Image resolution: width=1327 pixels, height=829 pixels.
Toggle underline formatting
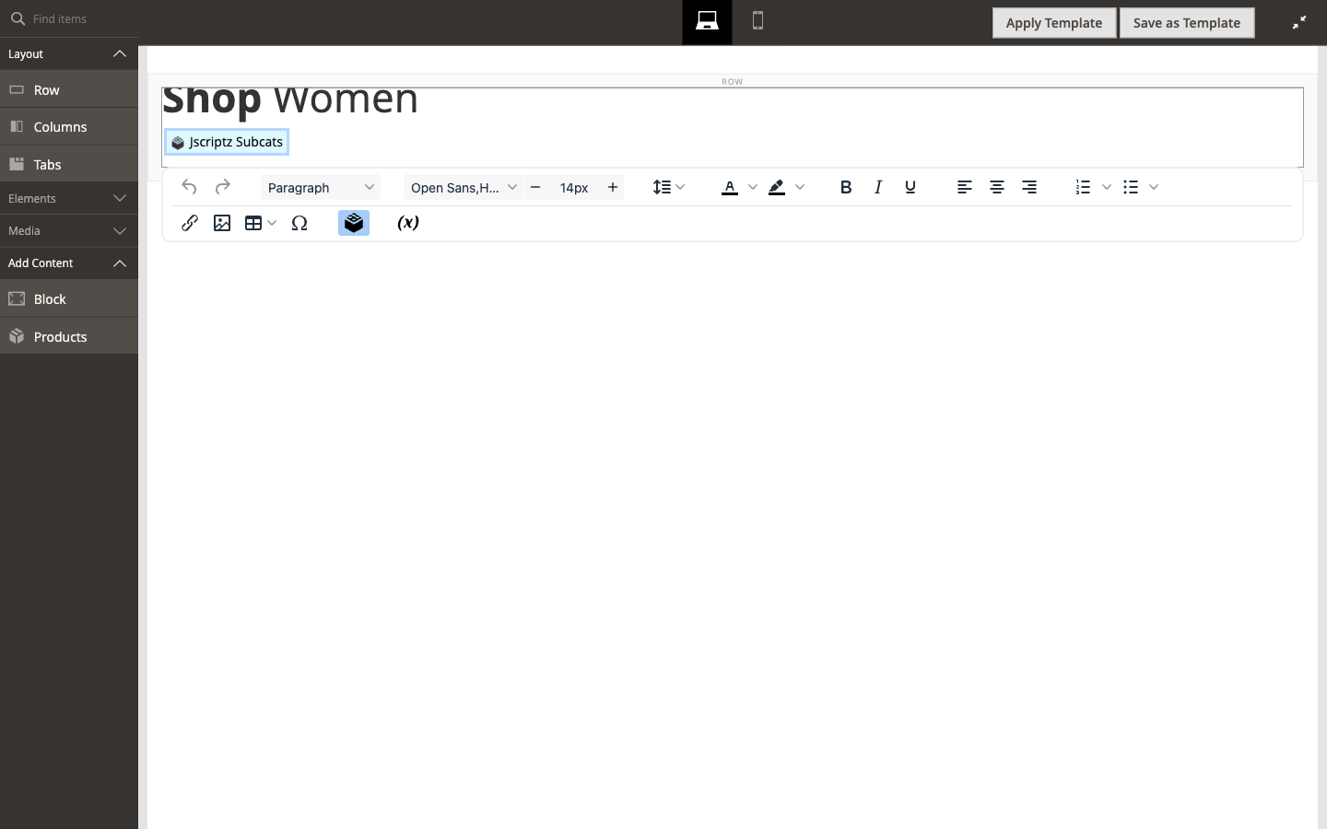click(910, 186)
